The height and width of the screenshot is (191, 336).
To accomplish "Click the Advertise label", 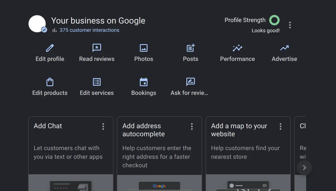I will click(x=284, y=59).
